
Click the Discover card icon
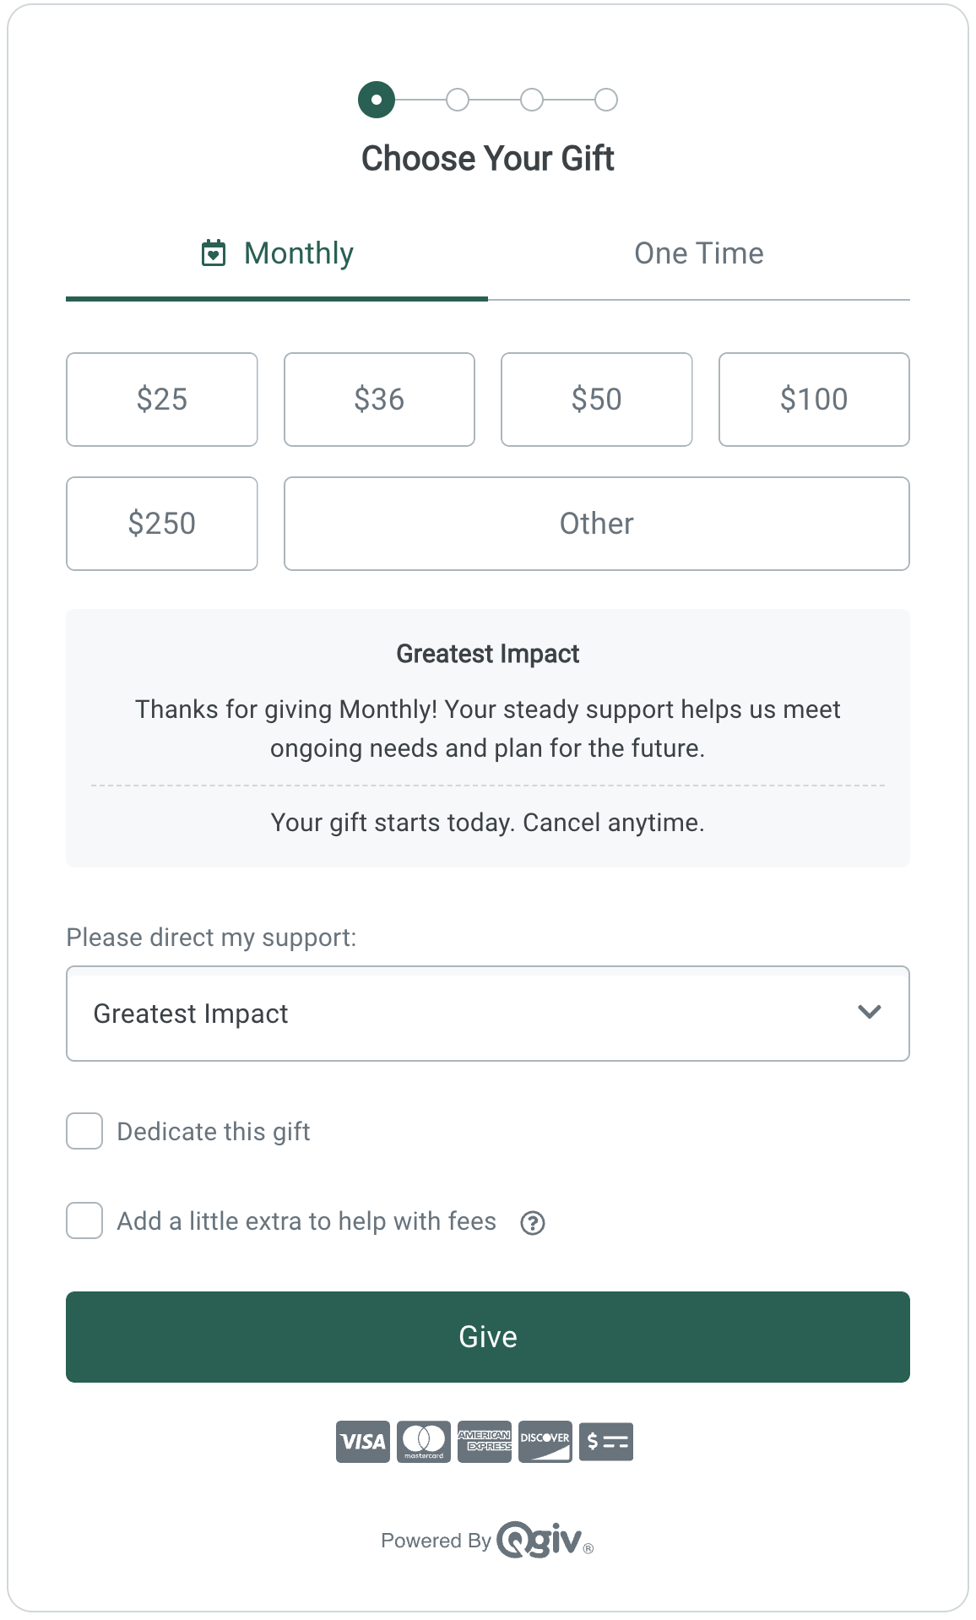pyautogui.click(x=545, y=1441)
